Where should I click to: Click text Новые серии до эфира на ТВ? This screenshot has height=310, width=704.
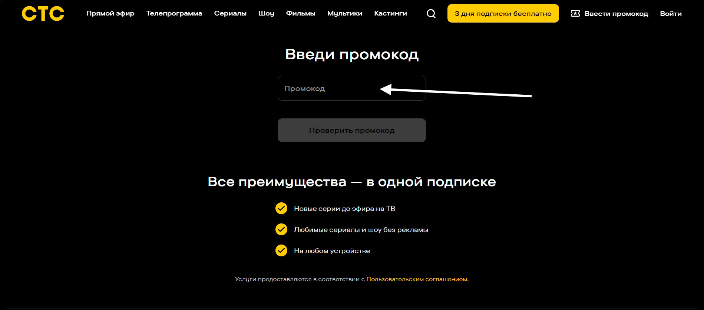[344, 209]
